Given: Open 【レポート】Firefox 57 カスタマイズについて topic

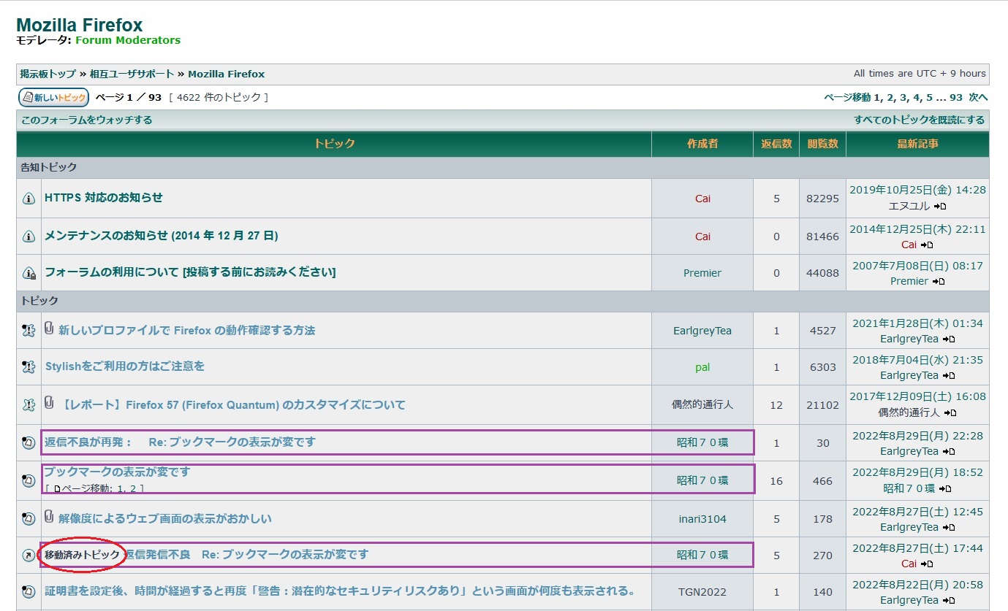Looking at the screenshot, I should pos(232,405).
